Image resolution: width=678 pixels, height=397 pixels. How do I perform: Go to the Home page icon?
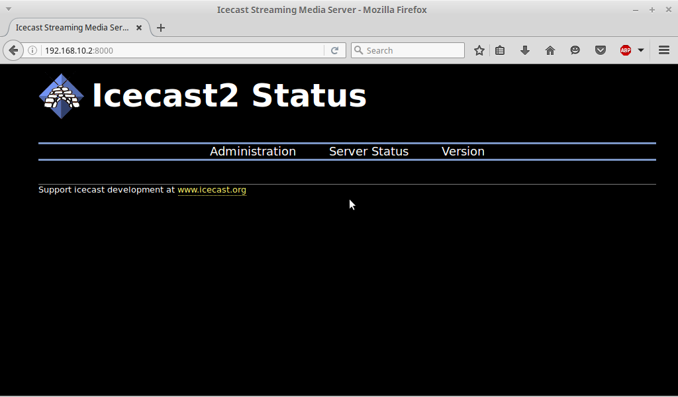[x=550, y=50]
